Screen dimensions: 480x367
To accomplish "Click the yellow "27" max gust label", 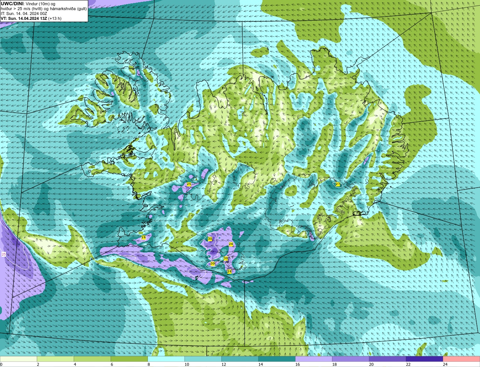I will pos(337,184).
